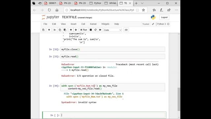Screen dimensions: 211x119
Task: Click the set aside tabs icon
Action: coord(40,3)
